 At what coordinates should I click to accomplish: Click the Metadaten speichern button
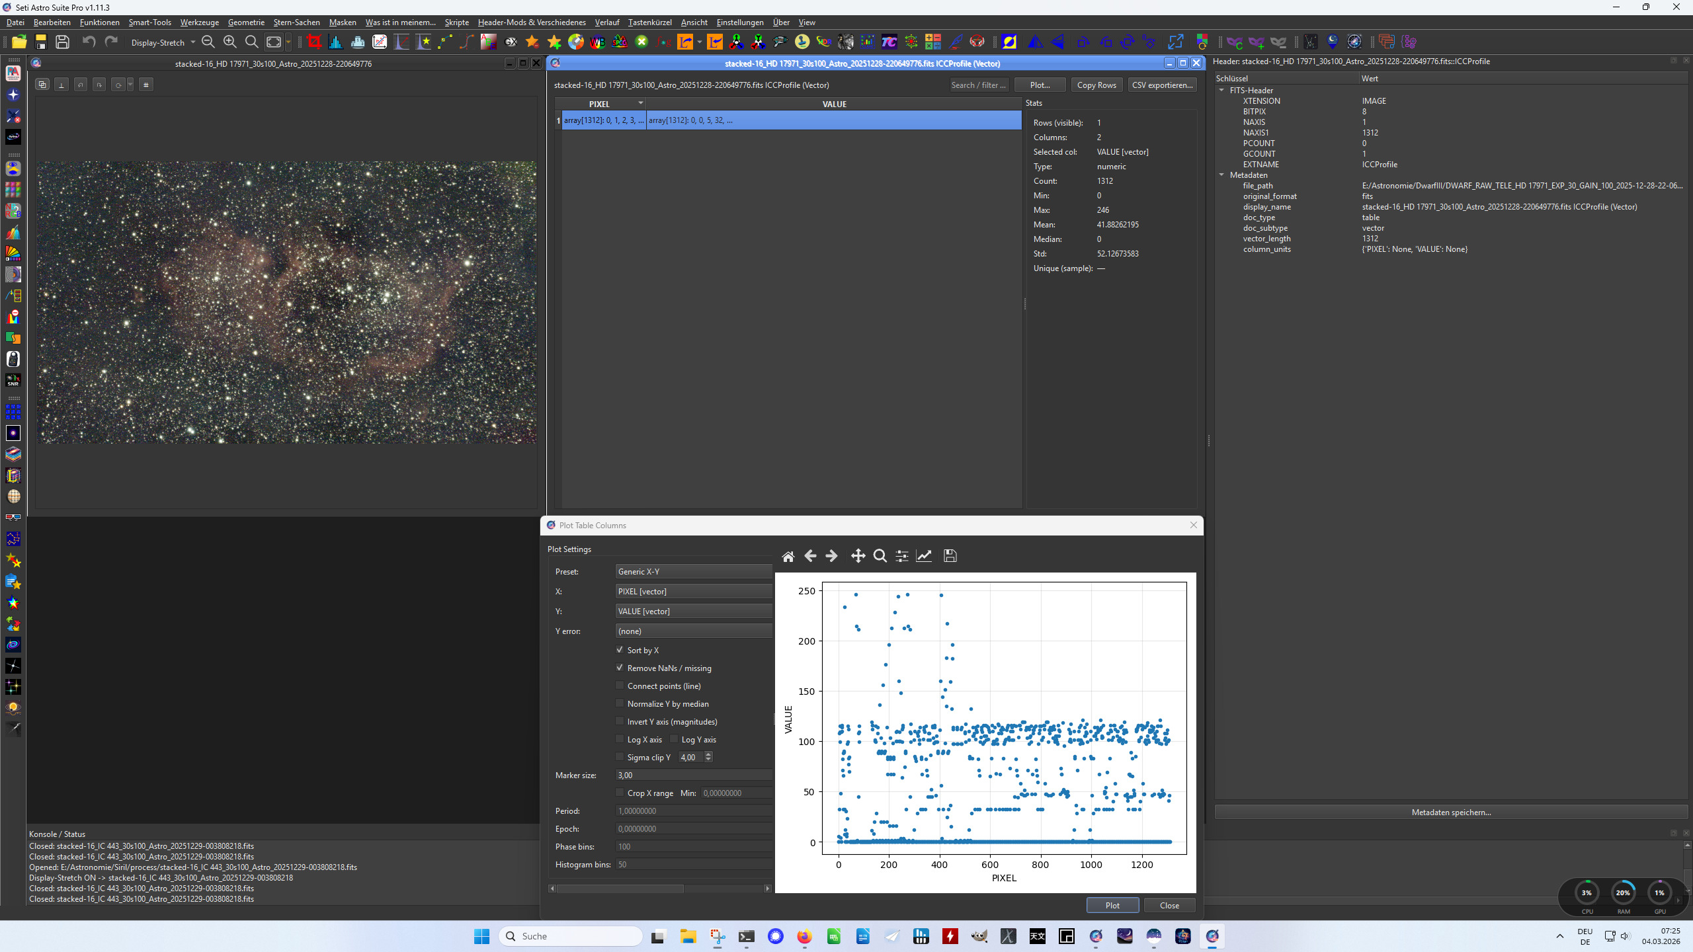click(x=1451, y=813)
